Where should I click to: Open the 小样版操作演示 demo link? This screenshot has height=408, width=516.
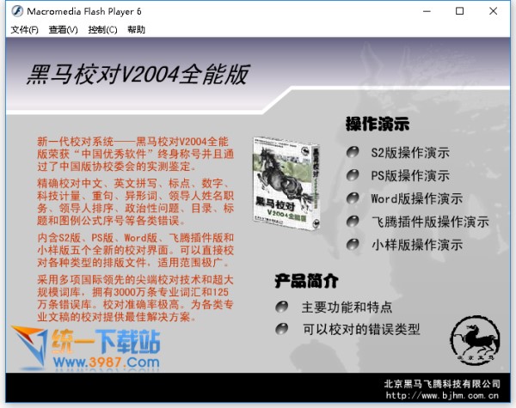click(x=416, y=245)
